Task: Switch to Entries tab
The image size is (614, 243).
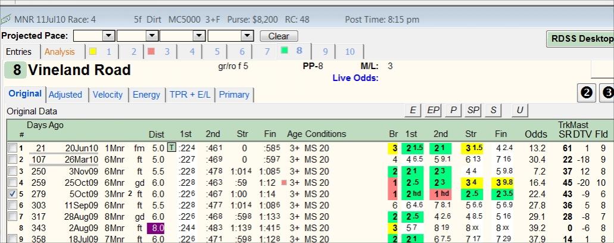Action: click(x=19, y=52)
